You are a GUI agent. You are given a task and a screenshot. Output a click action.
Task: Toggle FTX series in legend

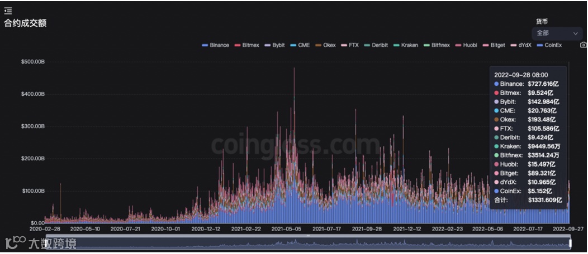(x=349, y=45)
